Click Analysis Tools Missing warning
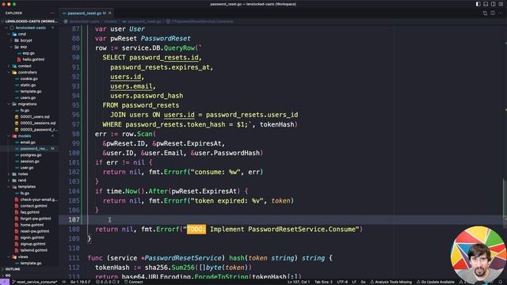This screenshot has width=507, height=285. point(391,282)
